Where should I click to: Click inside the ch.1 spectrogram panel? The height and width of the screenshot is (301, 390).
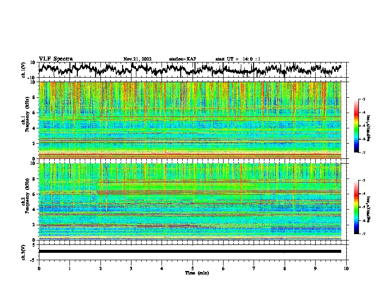click(190, 120)
